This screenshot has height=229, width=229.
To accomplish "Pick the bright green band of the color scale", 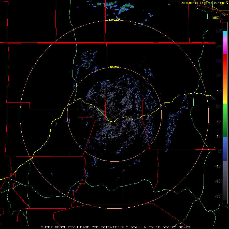I will 225,109.
